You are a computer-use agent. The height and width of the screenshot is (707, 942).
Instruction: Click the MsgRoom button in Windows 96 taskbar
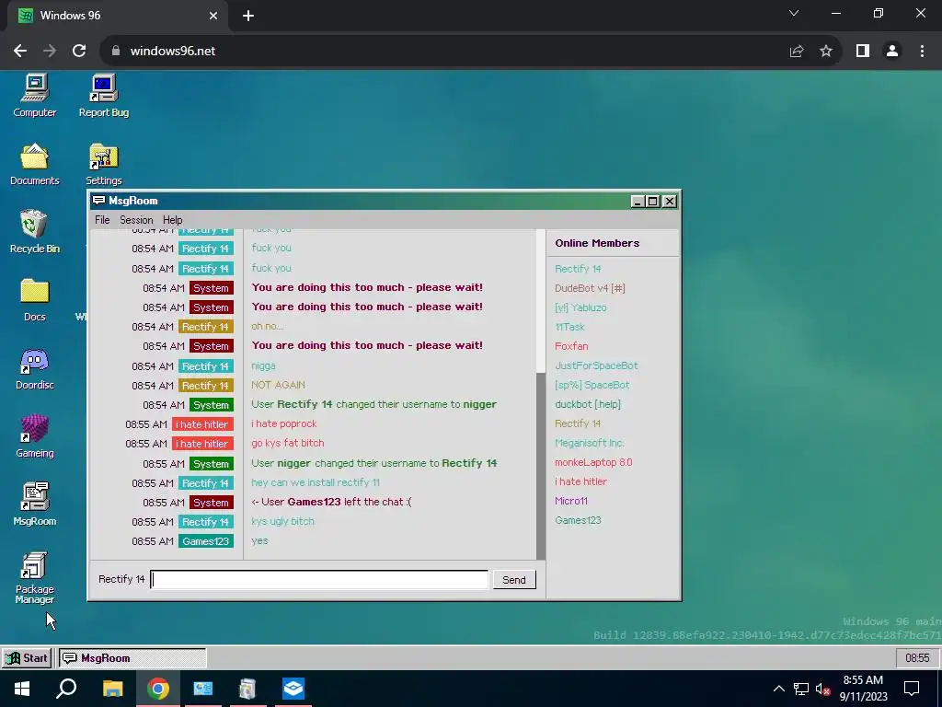132,657
